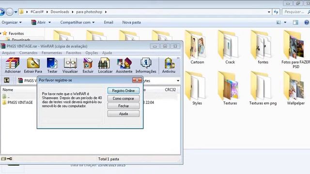310x174 pixels.
Task: Expand arrow after para photoshop breadcrumb
Action: click(106, 12)
